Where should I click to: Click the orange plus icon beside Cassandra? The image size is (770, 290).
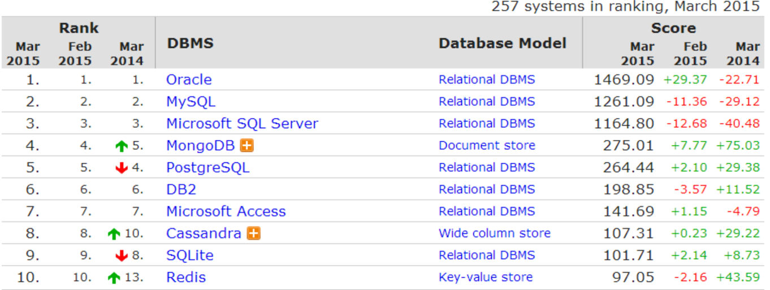point(254,233)
